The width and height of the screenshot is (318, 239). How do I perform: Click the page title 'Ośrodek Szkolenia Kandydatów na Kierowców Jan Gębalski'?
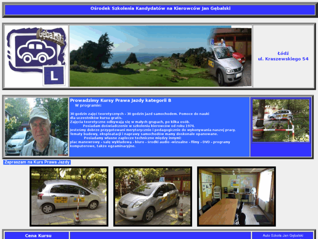(x=161, y=8)
